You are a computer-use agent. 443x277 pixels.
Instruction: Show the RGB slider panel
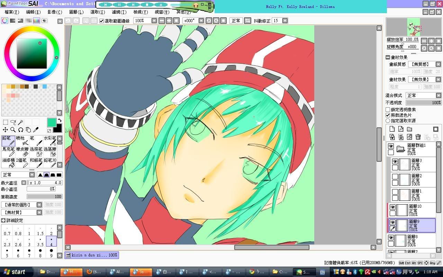[13, 21]
